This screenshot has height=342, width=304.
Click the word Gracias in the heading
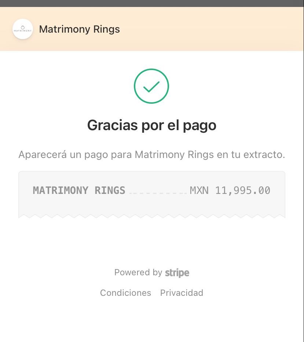112,125
